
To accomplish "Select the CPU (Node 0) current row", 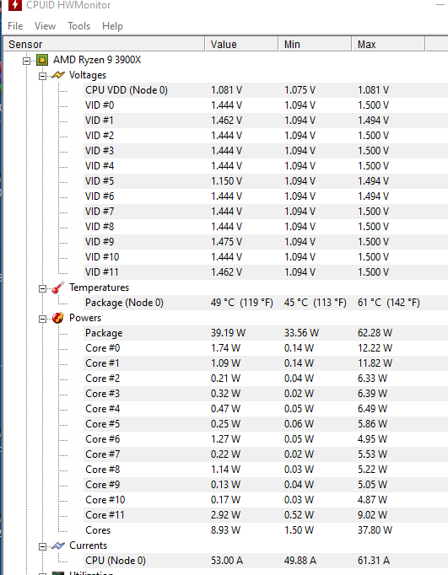I will [x=266, y=561].
